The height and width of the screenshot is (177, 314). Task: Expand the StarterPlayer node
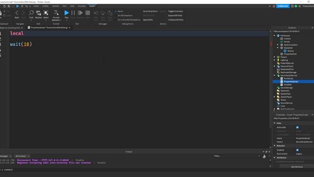point(275,97)
